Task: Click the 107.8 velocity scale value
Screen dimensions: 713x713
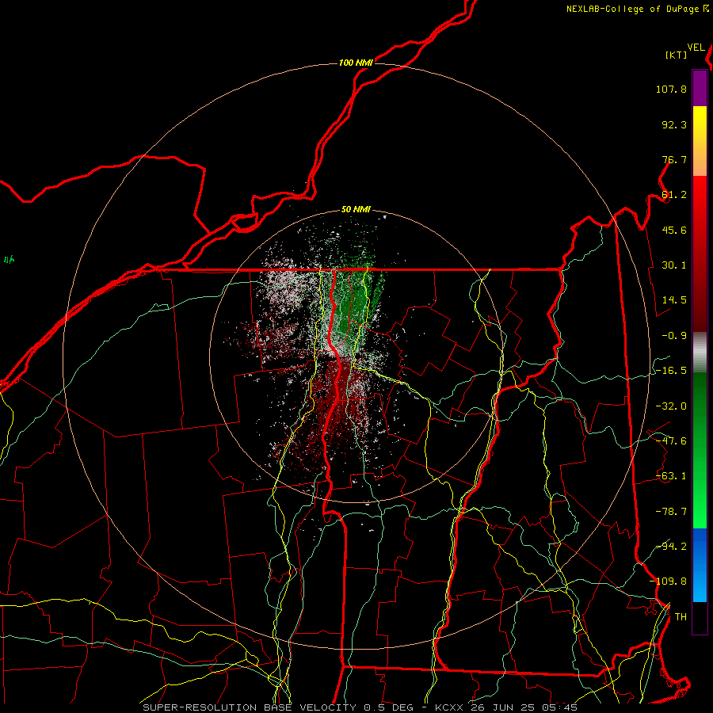Action: [x=671, y=89]
